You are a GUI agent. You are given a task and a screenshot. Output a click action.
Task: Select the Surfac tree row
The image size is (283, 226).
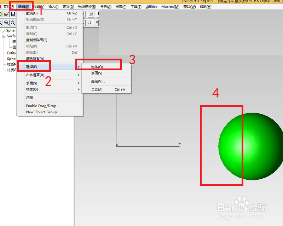pos(12,36)
